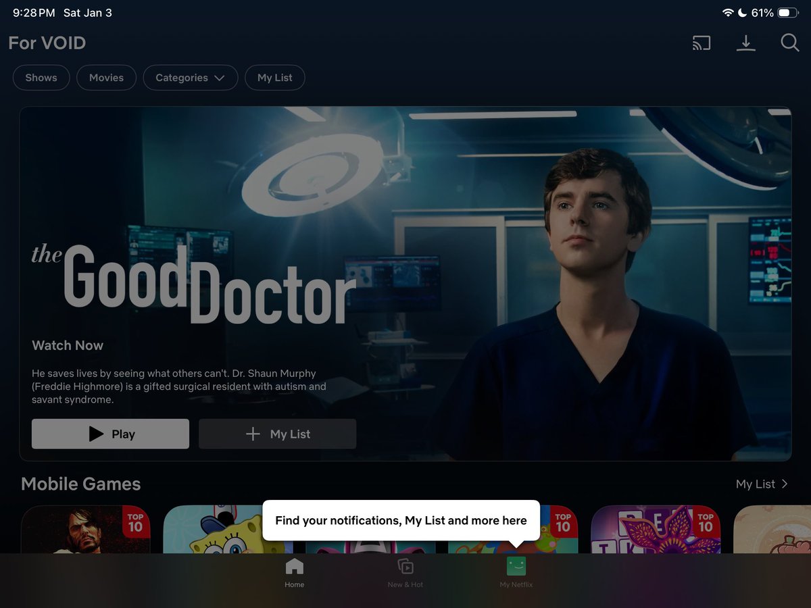Open My List link beside Mobile Games

pyautogui.click(x=762, y=484)
